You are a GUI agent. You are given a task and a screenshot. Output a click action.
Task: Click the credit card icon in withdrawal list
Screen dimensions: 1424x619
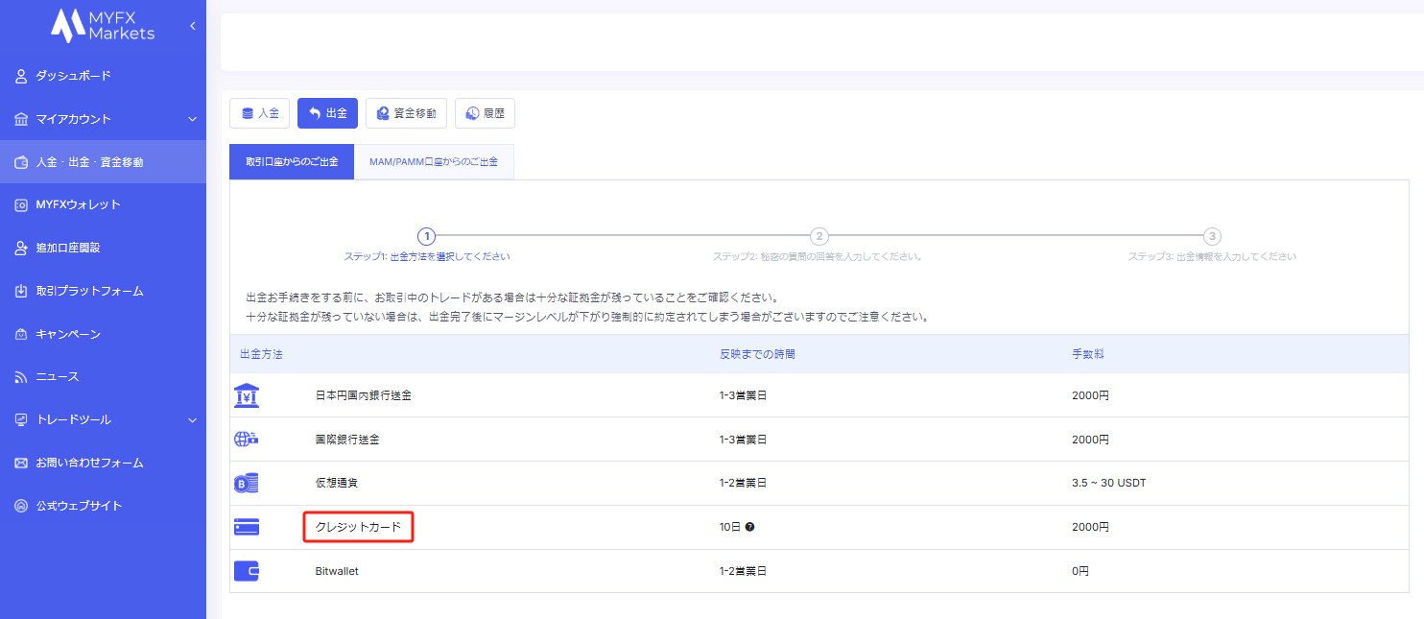pyautogui.click(x=247, y=527)
